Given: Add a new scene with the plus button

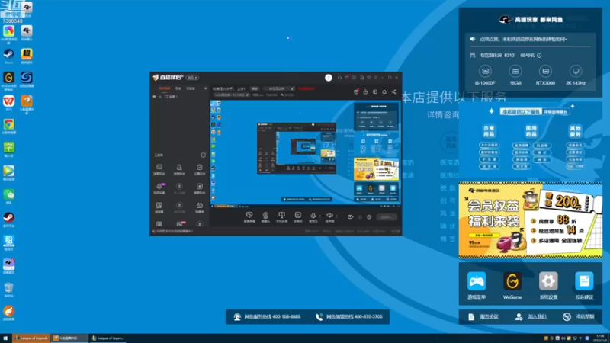Looking at the screenshot, I should pyautogui.click(x=205, y=88).
